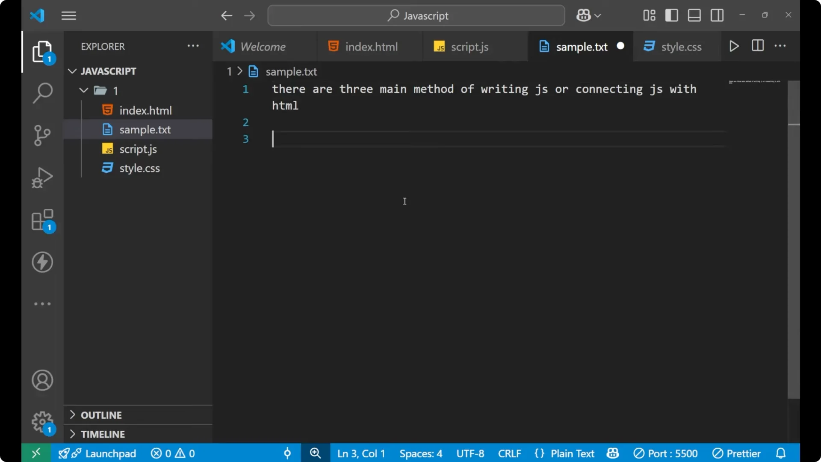Toggle the bottom panel visibility
This screenshot has width=821, height=462.
pos(694,15)
